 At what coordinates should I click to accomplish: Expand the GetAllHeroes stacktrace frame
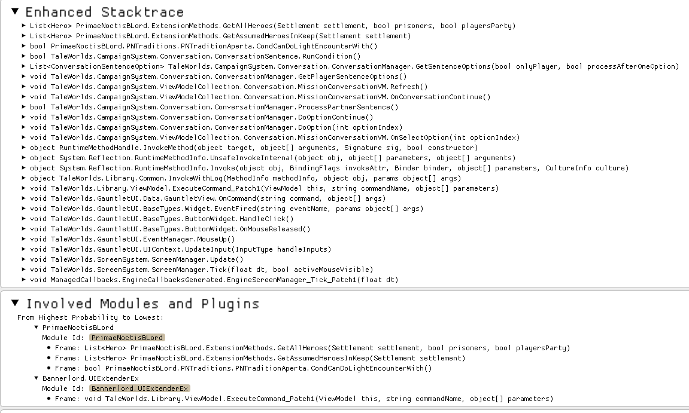tap(24, 26)
